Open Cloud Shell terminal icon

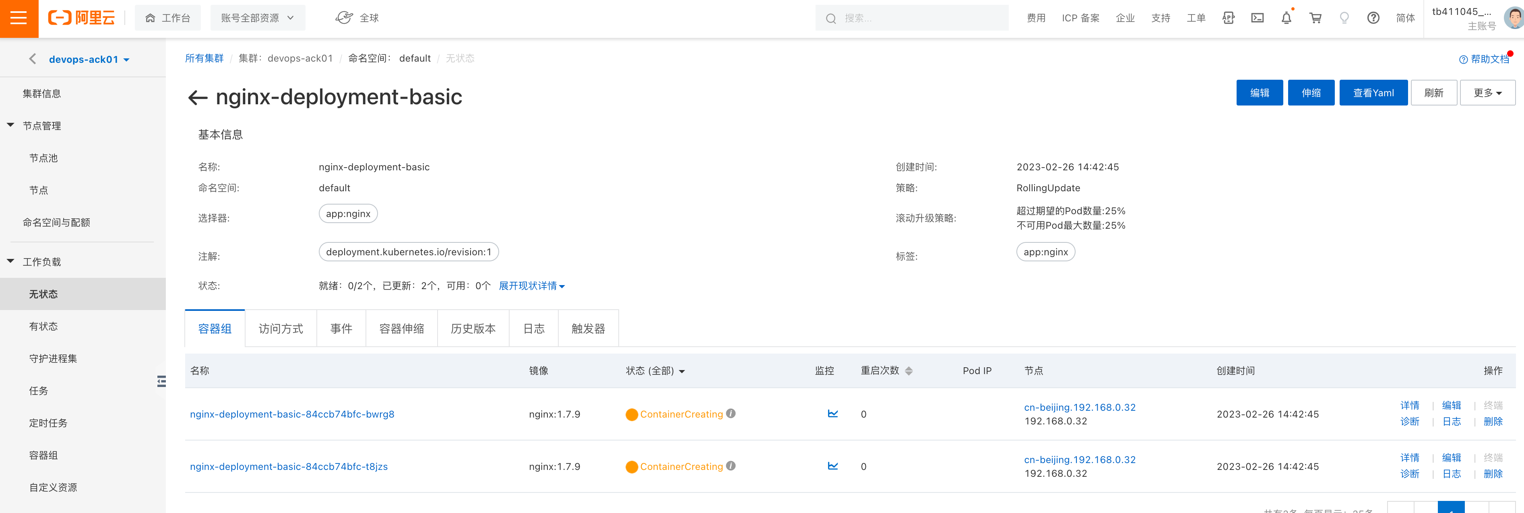pyautogui.click(x=1257, y=19)
